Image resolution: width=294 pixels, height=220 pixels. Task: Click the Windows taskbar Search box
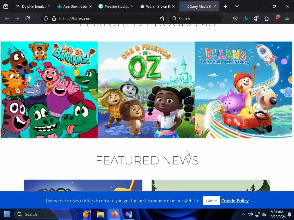[x=46, y=214]
